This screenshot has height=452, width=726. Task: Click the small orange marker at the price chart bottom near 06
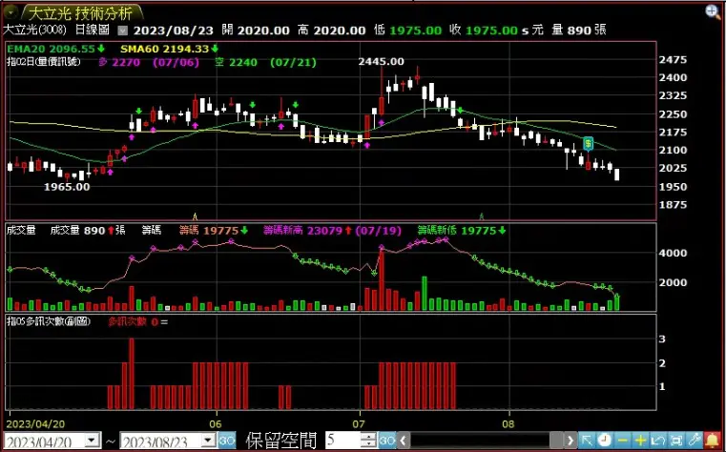pyautogui.click(x=195, y=216)
